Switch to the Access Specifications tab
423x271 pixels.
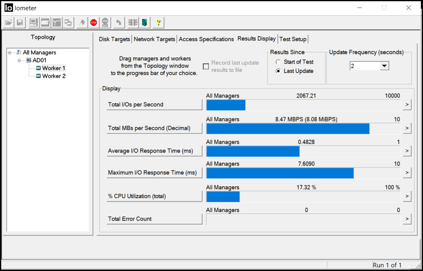coord(206,39)
